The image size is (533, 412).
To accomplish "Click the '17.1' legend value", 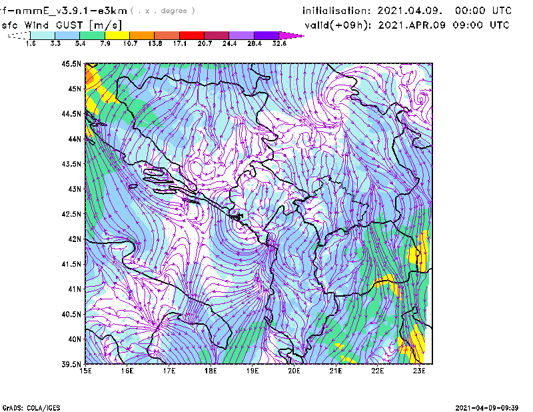I will click(x=180, y=43).
